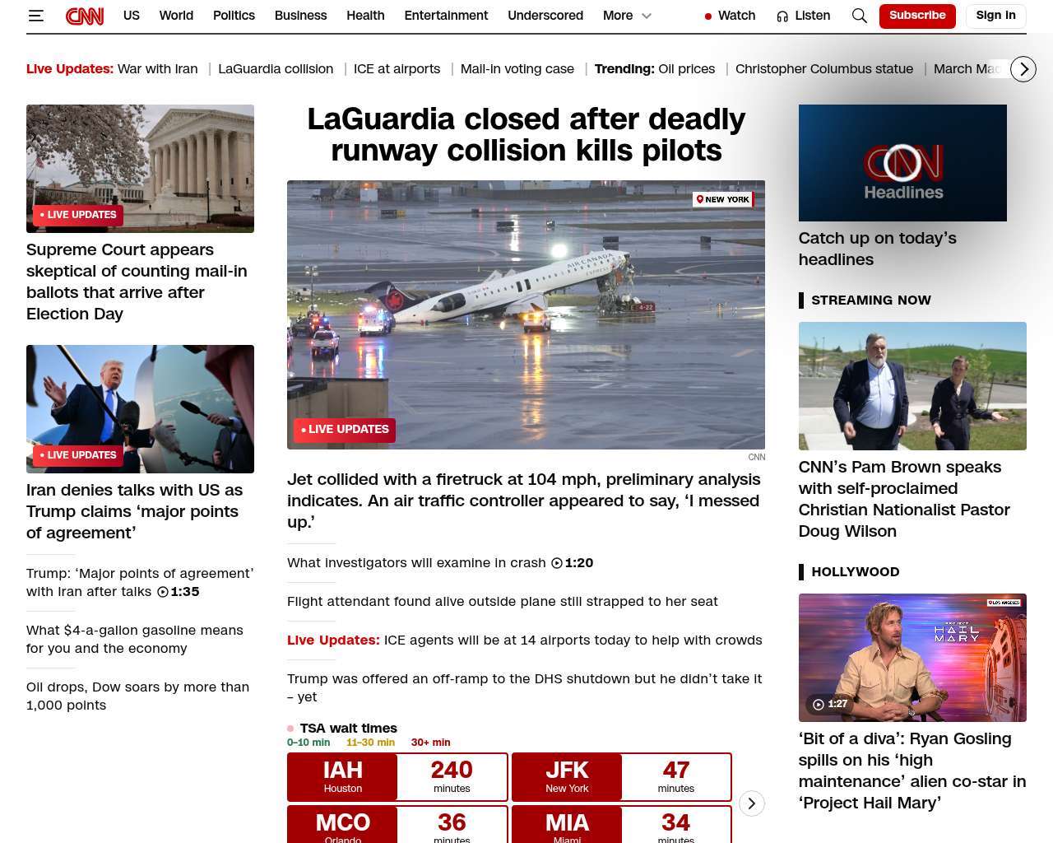Click the Sign in button
Image resolution: width=1053 pixels, height=843 pixels.
(995, 16)
